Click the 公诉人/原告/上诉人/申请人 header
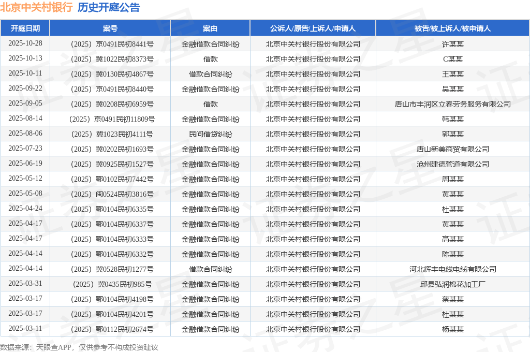Screen dimensions: 530x352 pos(313,28)
